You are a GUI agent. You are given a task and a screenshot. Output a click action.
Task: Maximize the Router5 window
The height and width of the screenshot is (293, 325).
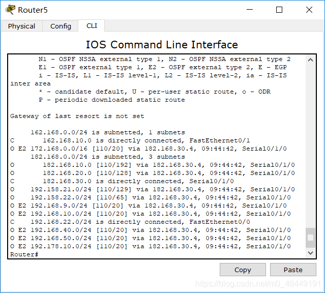point(279,10)
